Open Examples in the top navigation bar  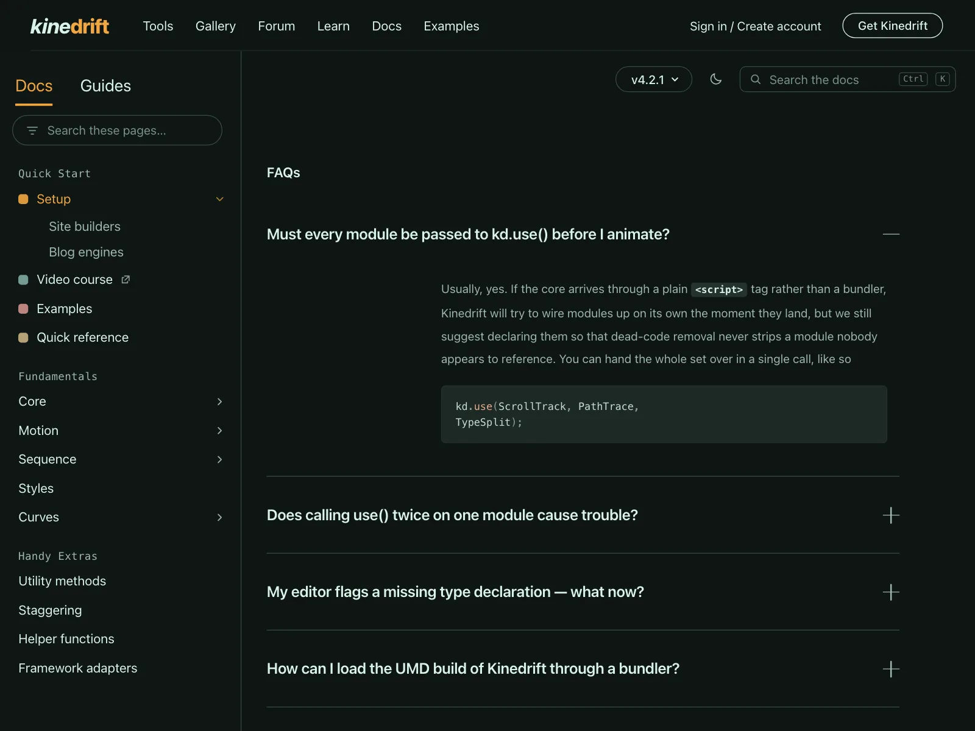point(452,26)
